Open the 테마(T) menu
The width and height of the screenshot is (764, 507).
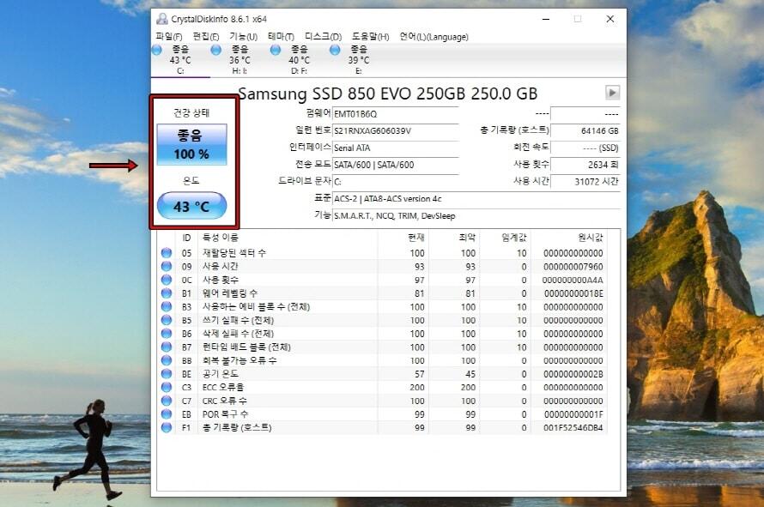click(x=281, y=37)
